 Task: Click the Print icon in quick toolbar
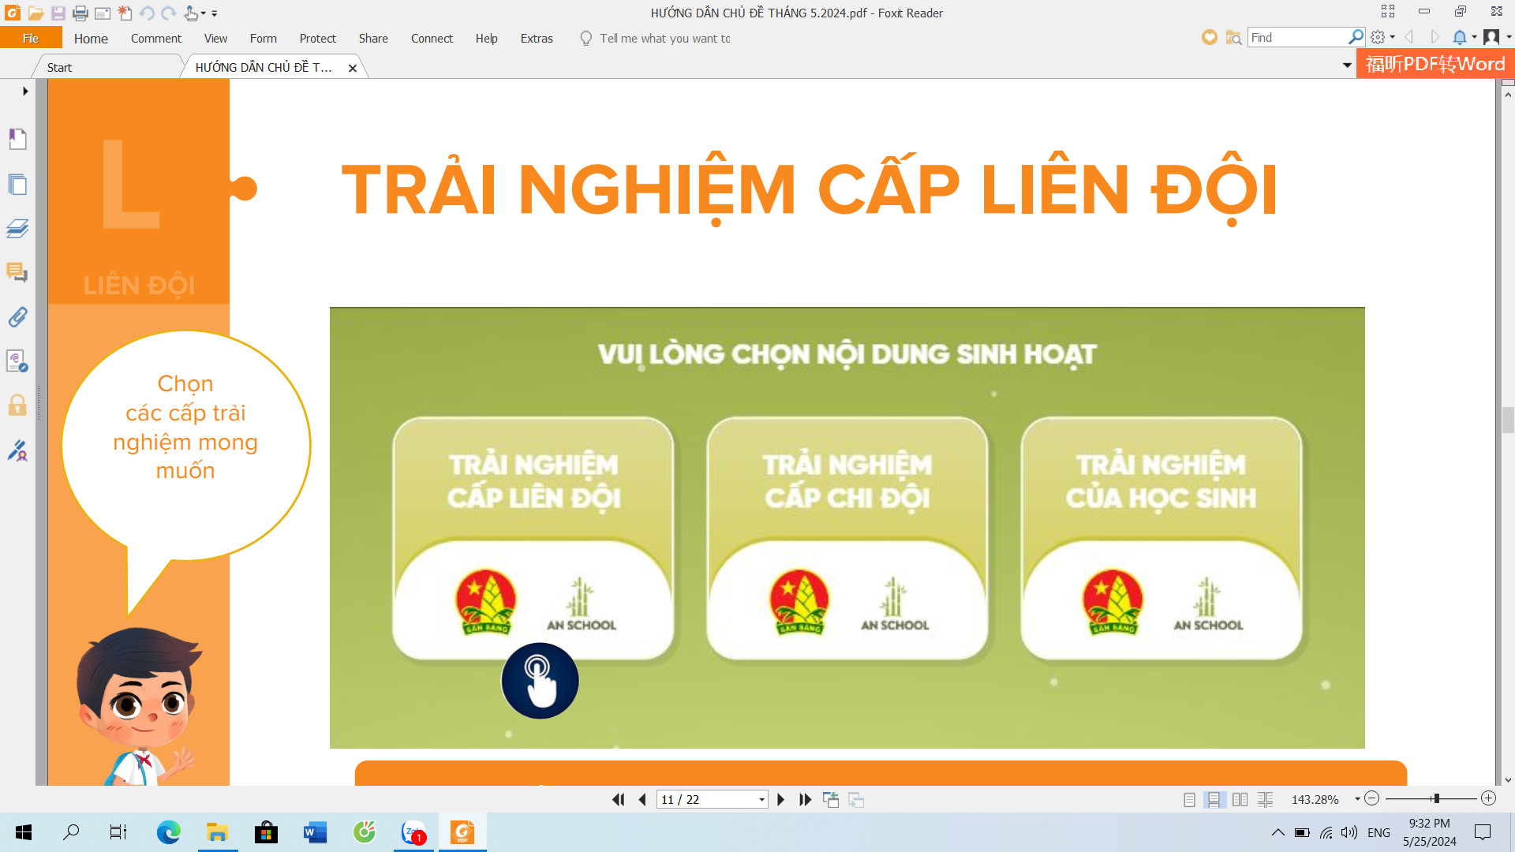(x=80, y=13)
